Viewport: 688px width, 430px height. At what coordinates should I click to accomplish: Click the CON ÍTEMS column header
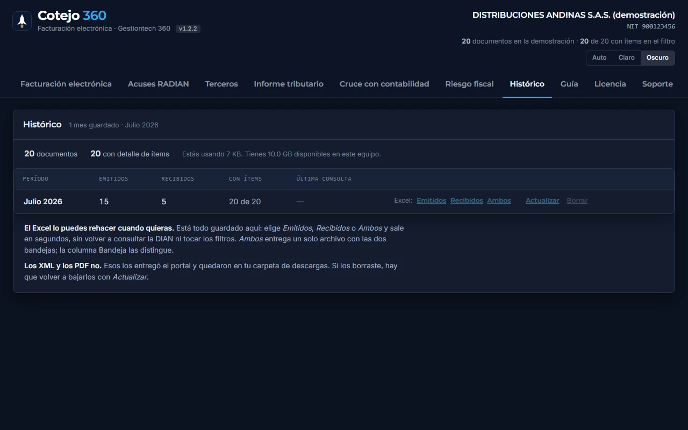[245, 178]
